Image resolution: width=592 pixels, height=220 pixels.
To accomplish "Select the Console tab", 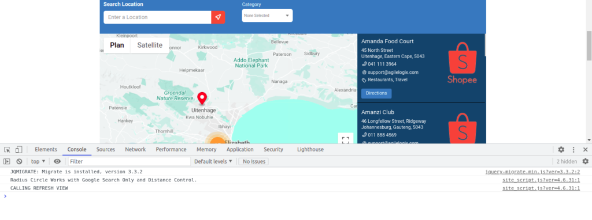I will [x=77, y=149].
